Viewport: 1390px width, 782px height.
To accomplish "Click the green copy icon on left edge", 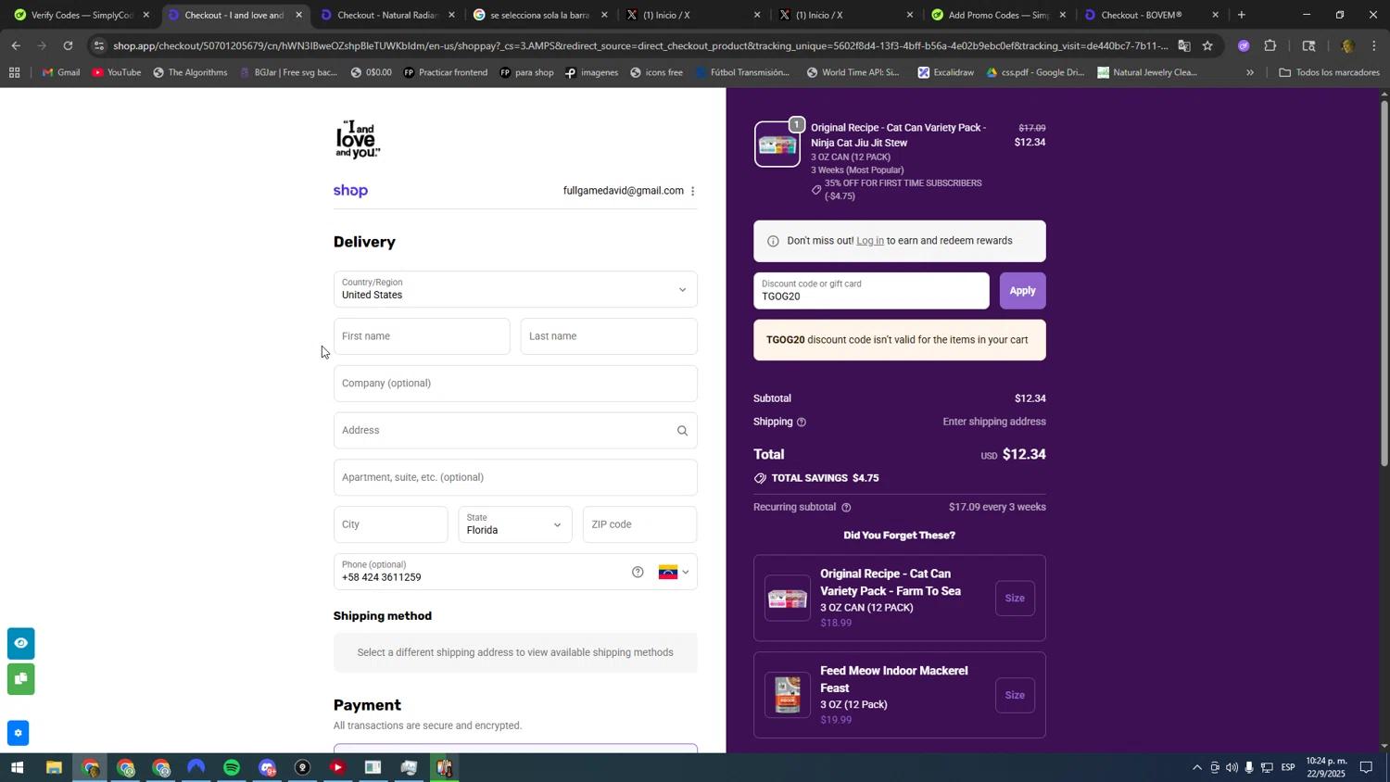I will [21, 679].
